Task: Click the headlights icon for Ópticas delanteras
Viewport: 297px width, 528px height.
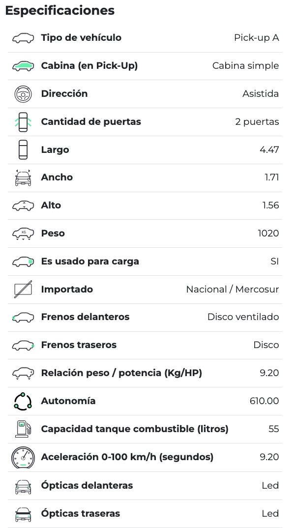Action: (x=23, y=486)
